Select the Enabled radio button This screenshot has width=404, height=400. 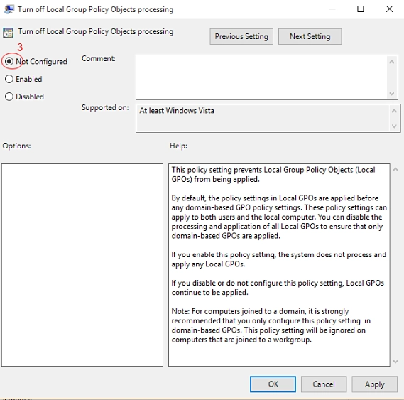(9, 79)
